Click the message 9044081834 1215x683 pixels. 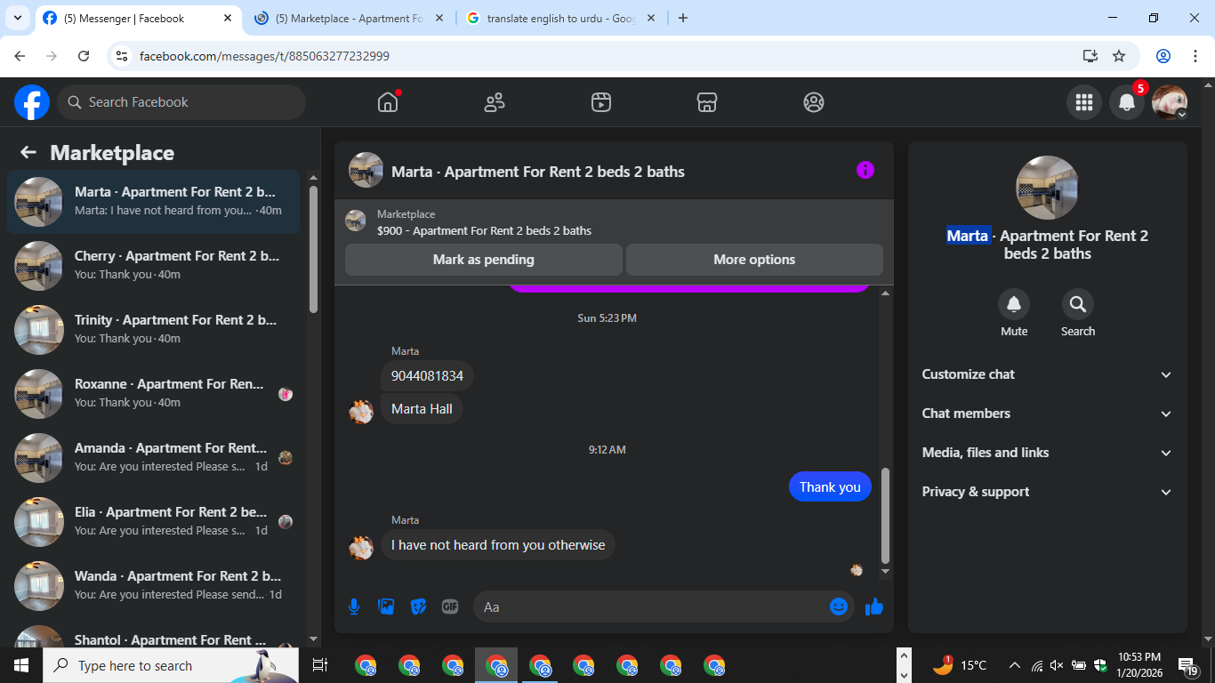tap(427, 376)
